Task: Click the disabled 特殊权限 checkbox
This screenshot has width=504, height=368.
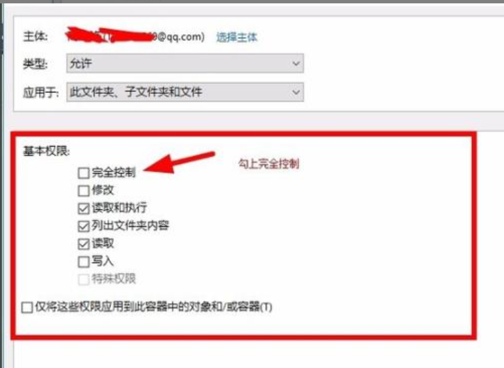Action: pos(84,280)
